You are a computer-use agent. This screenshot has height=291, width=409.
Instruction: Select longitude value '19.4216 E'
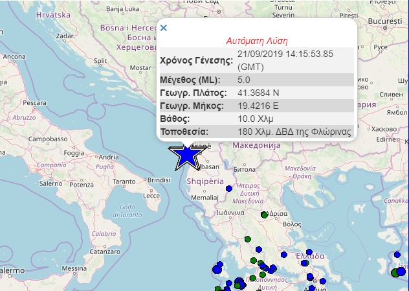[258, 106]
